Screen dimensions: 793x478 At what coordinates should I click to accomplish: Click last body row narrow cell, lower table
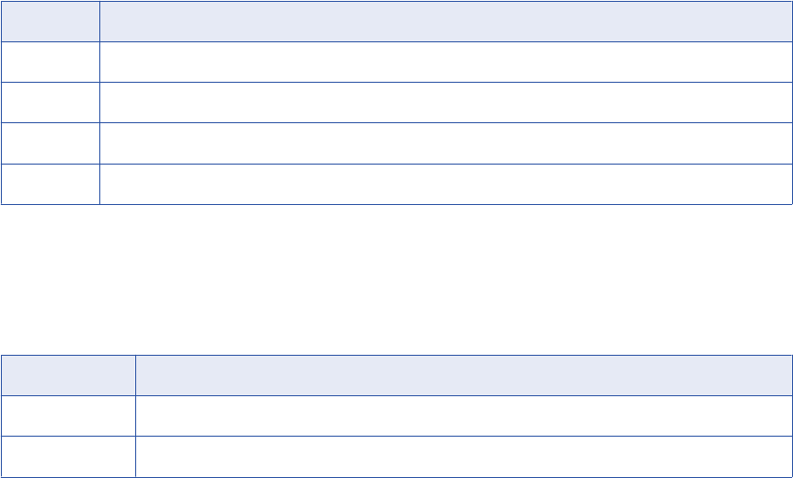coord(68,456)
